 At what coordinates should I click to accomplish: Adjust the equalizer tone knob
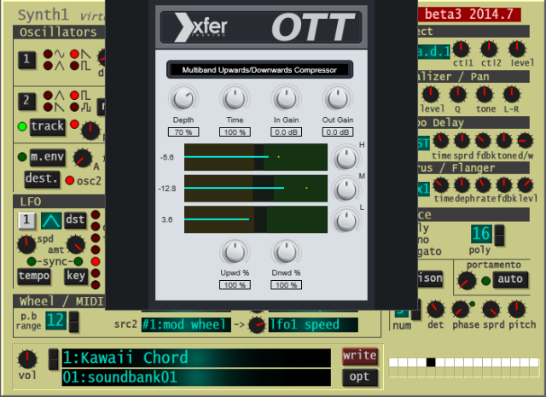[x=484, y=94]
